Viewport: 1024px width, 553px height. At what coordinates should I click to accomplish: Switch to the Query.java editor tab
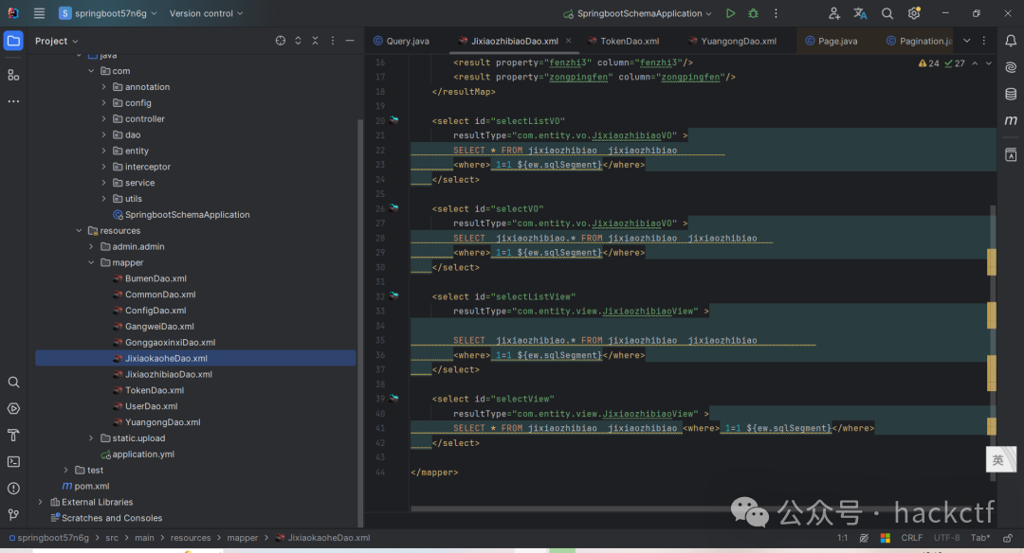(407, 41)
